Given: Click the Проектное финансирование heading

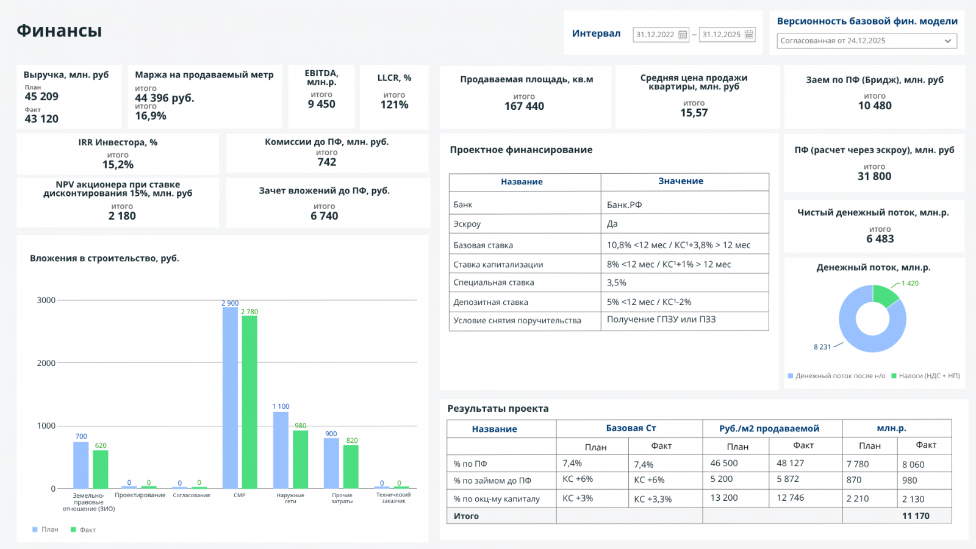Looking at the screenshot, I should 521,150.
